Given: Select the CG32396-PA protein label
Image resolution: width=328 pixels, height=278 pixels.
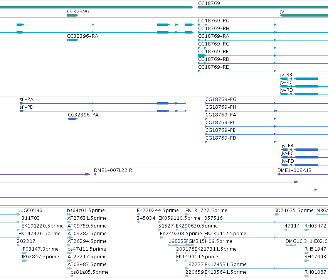Looking at the screenshot, I should pyautogui.click(x=83, y=115).
